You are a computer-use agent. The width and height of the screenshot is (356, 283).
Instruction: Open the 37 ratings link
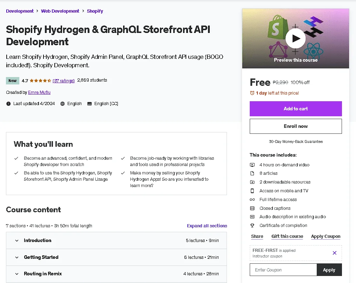point(63,81)
